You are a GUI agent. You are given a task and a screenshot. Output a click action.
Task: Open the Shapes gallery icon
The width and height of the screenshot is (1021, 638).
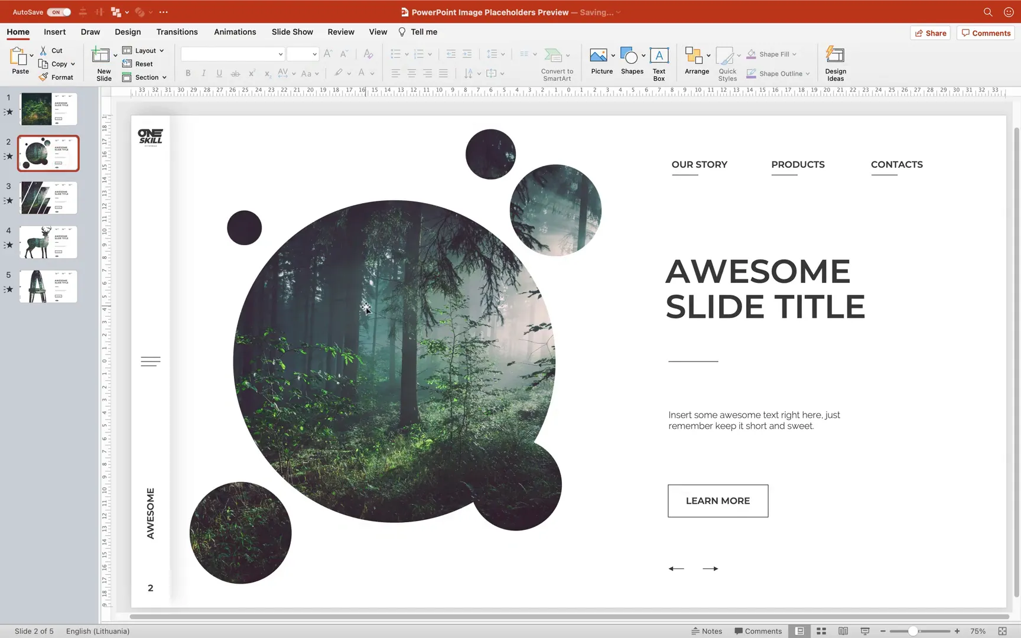pos(629,56)
